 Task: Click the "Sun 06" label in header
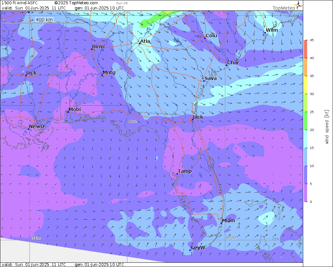(122, 3)
